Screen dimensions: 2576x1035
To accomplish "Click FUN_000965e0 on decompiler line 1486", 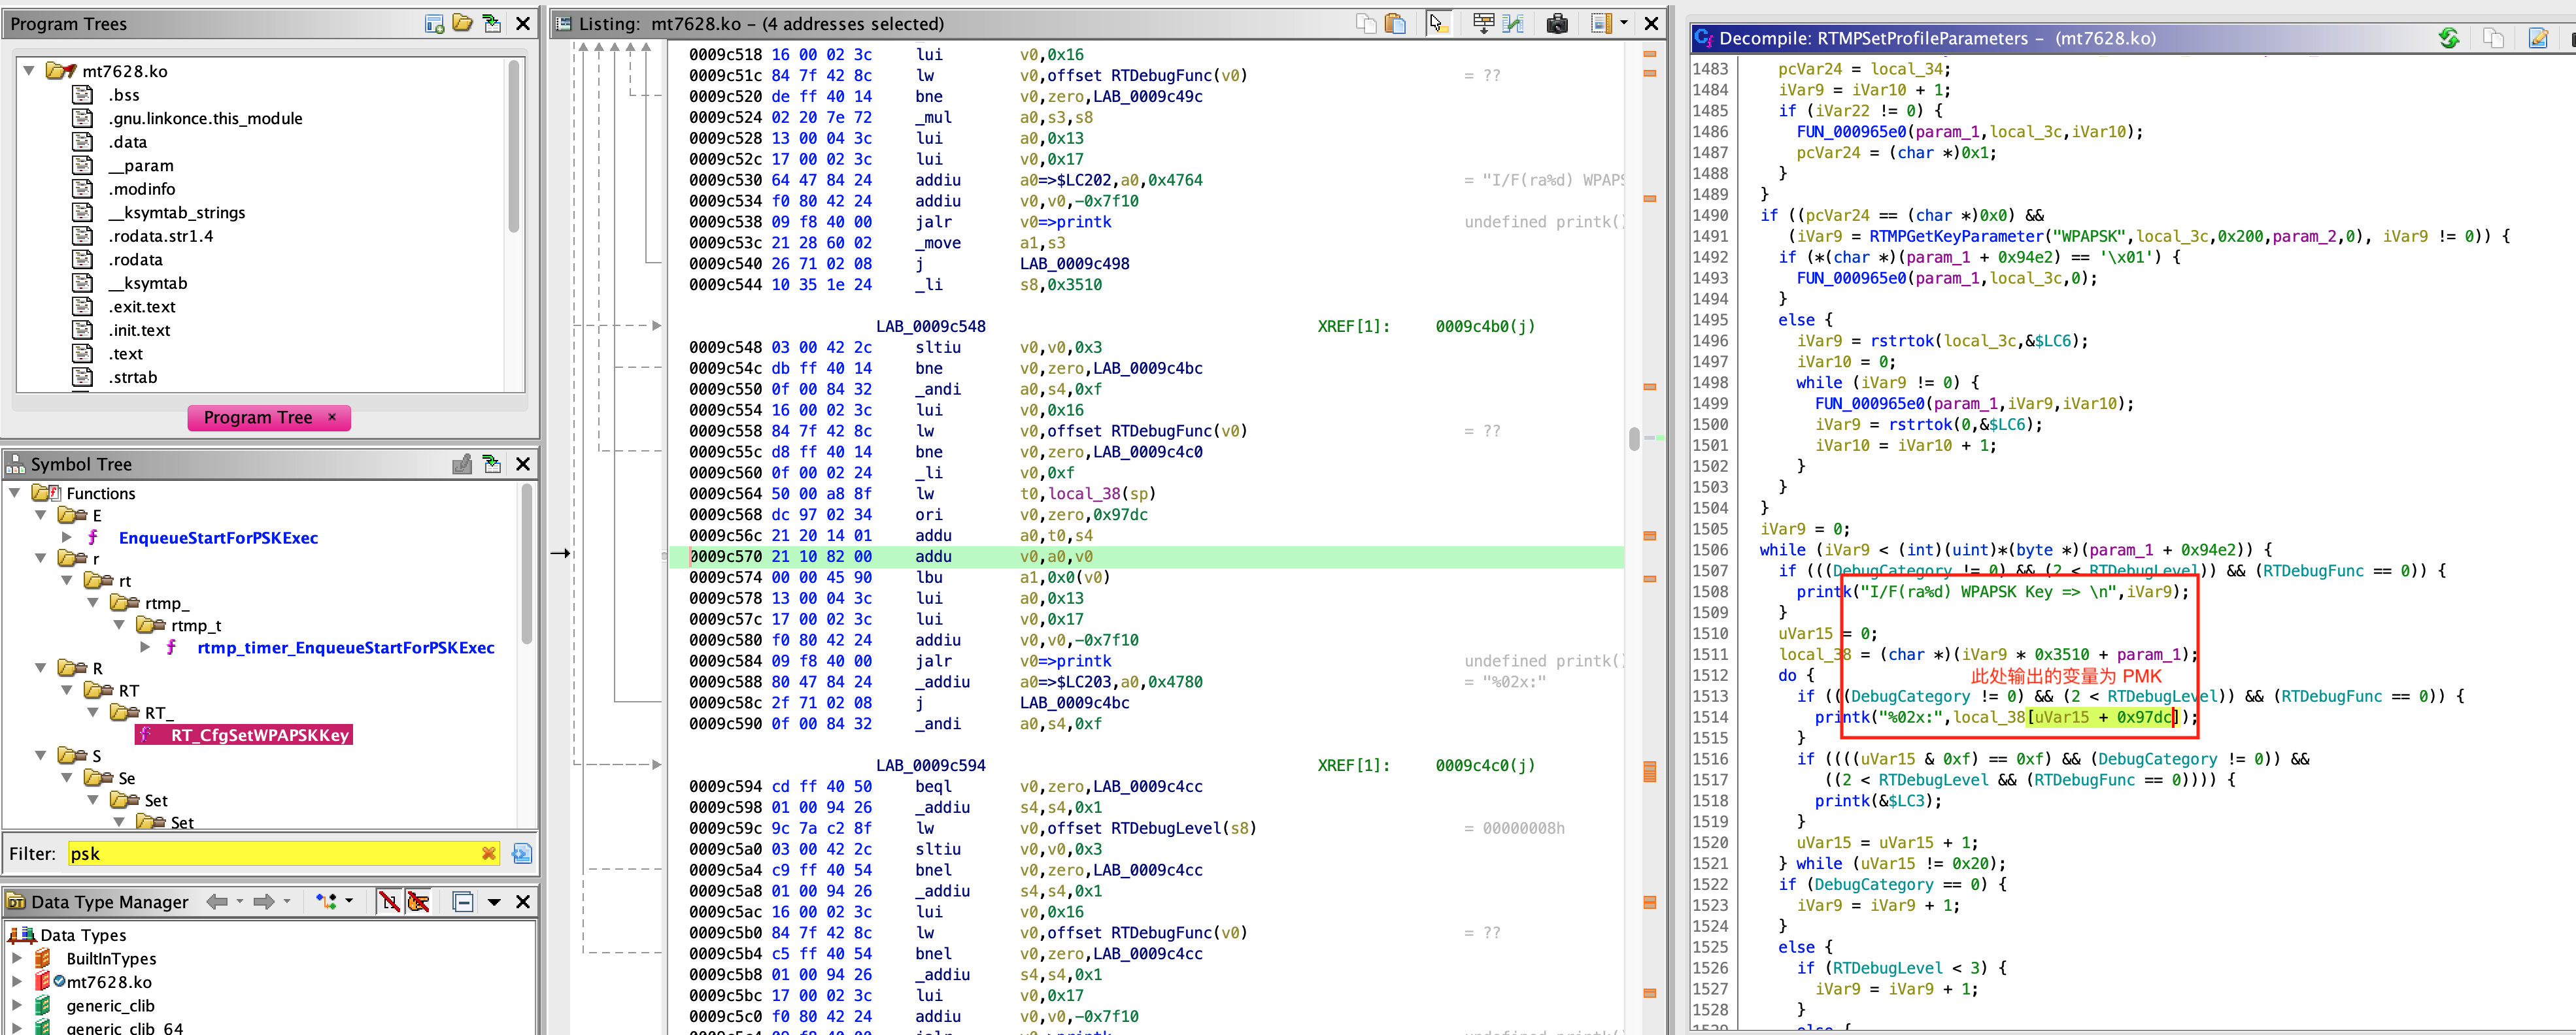I will click(1851, 131).
